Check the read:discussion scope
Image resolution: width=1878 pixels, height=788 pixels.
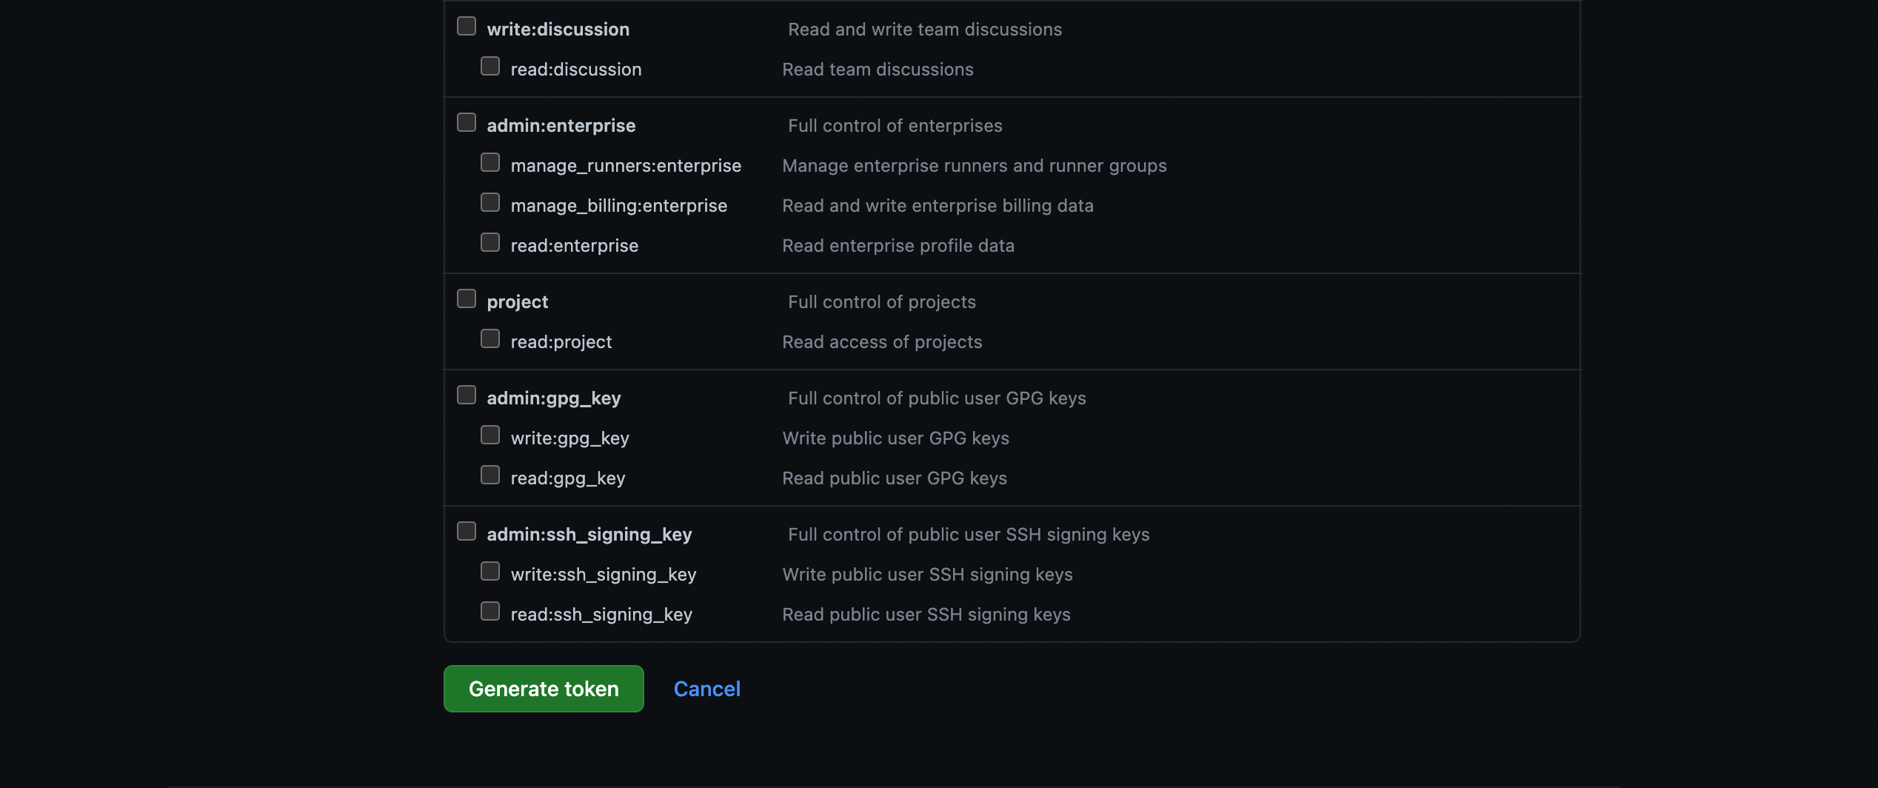(x=490, y=67)
